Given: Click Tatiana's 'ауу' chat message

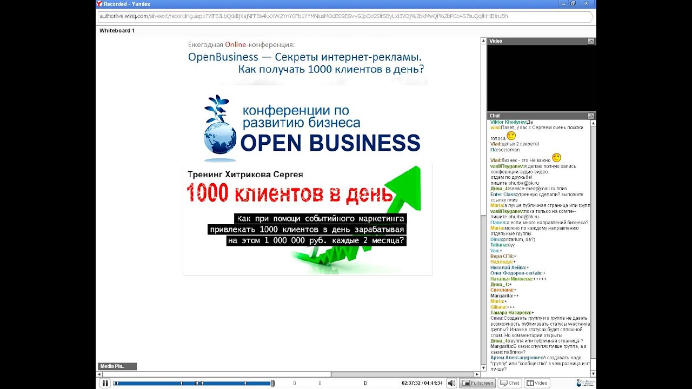Looking at the screenshot, I should 502,245.
